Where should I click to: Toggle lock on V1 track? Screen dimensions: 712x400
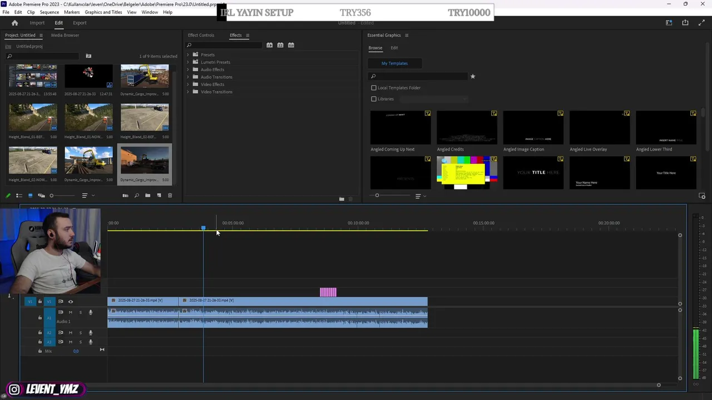39,302
